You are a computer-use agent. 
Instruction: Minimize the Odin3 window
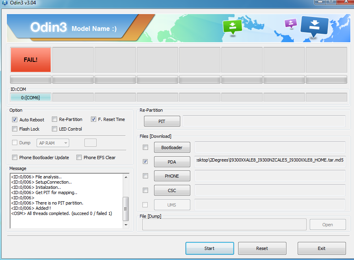[320, 2]
